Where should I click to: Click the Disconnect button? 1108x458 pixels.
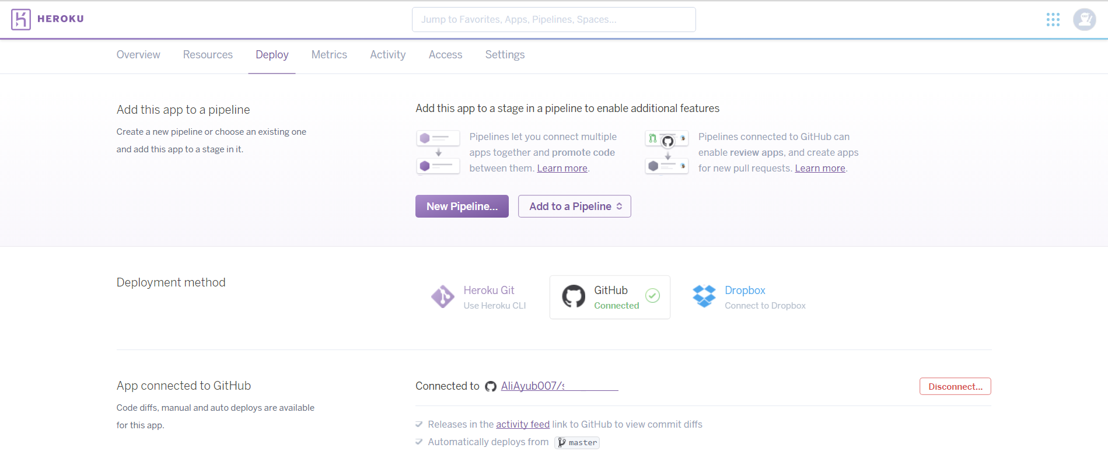coord(955,386)
